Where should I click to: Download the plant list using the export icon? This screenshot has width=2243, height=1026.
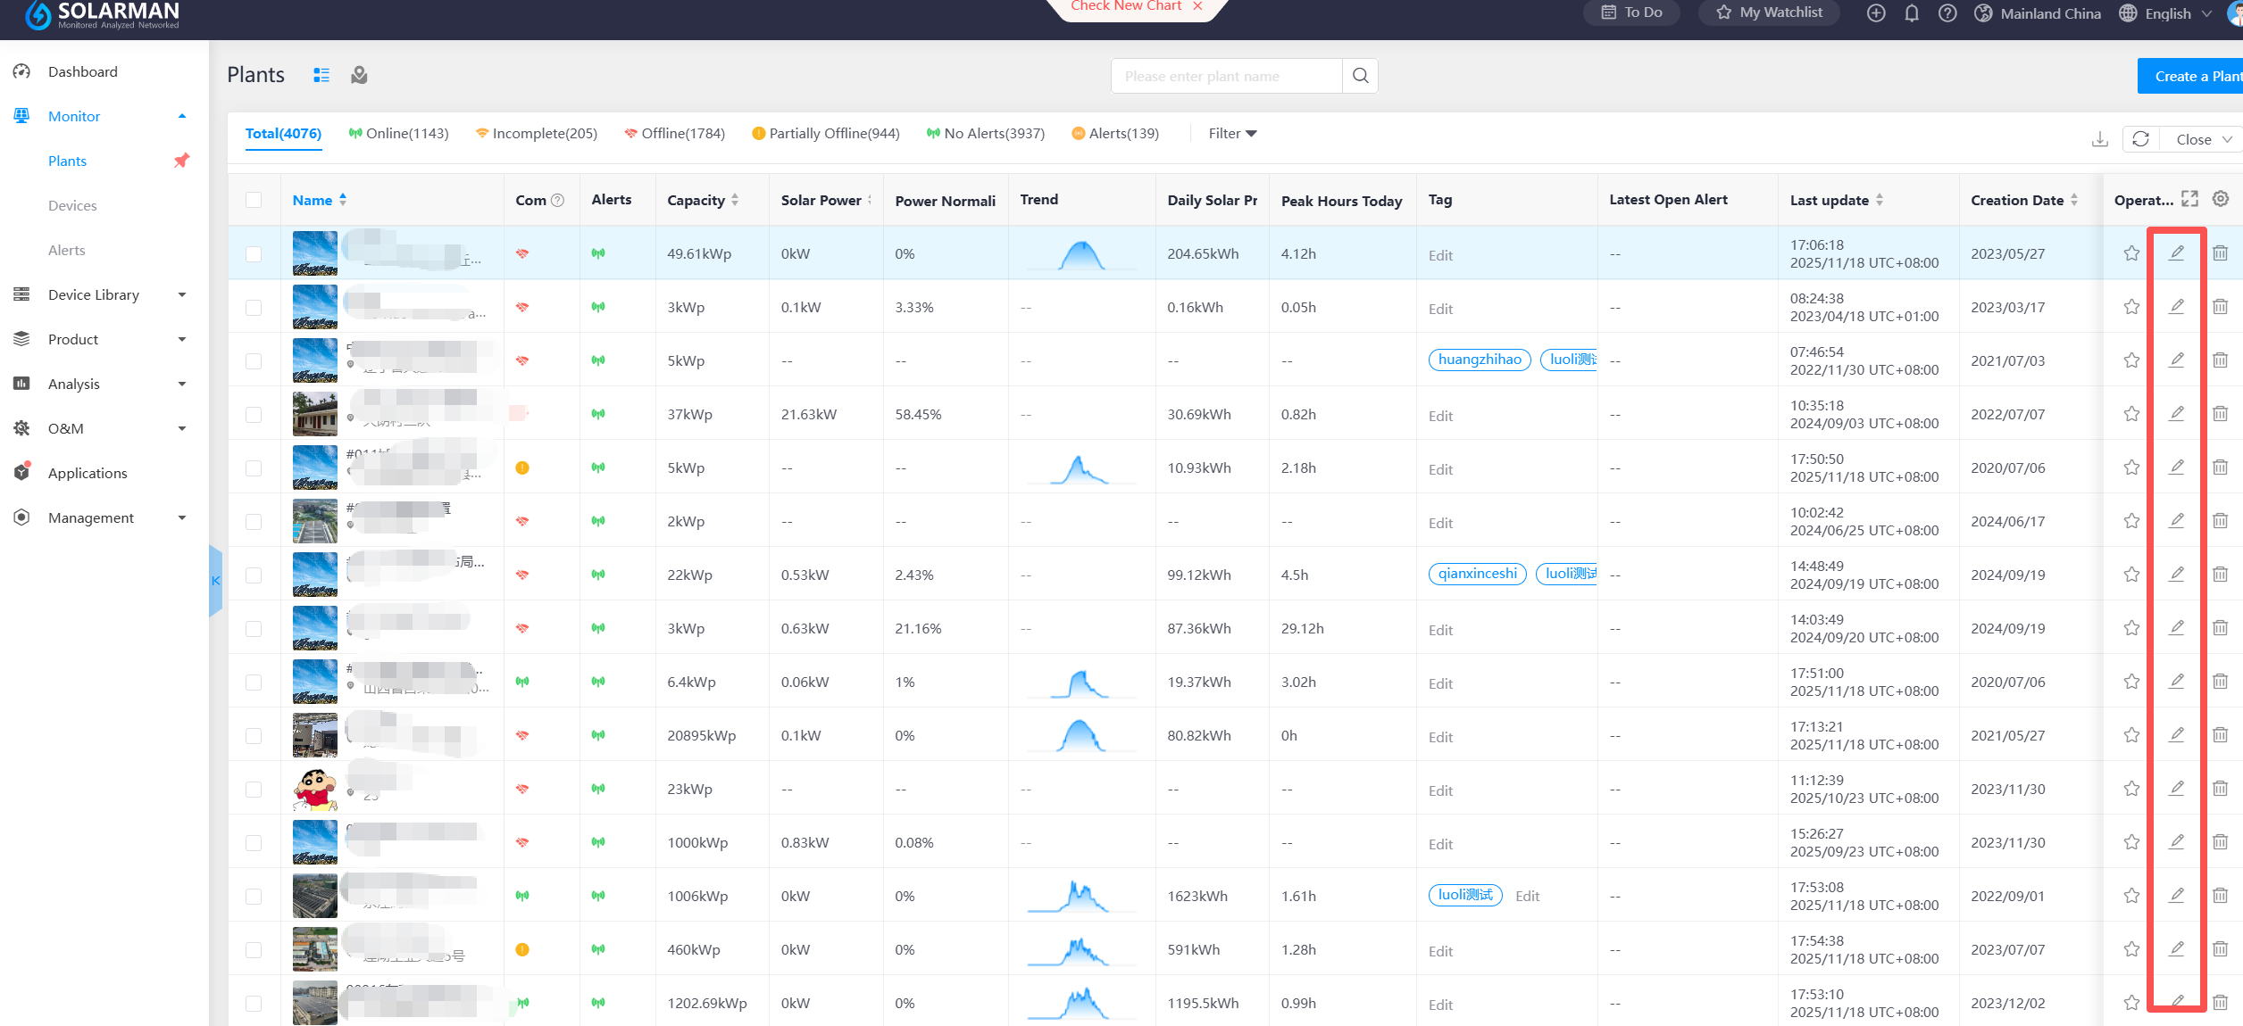pos(2099,139)
